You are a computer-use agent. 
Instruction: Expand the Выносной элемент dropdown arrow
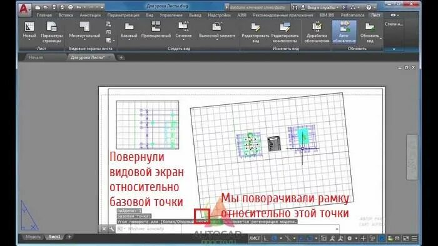pyautogui.click(x=217, y=39)
